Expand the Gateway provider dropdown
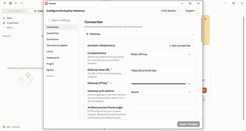The height and width of the screenshot is (131, 246). coord(140,34)
